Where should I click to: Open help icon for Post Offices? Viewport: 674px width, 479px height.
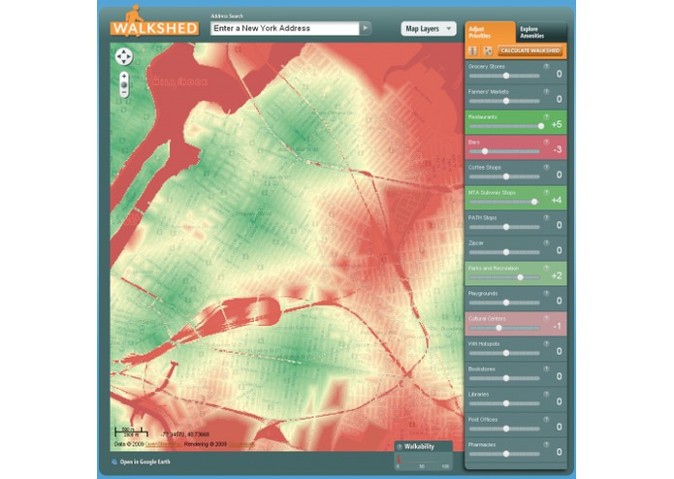(546, 419)
